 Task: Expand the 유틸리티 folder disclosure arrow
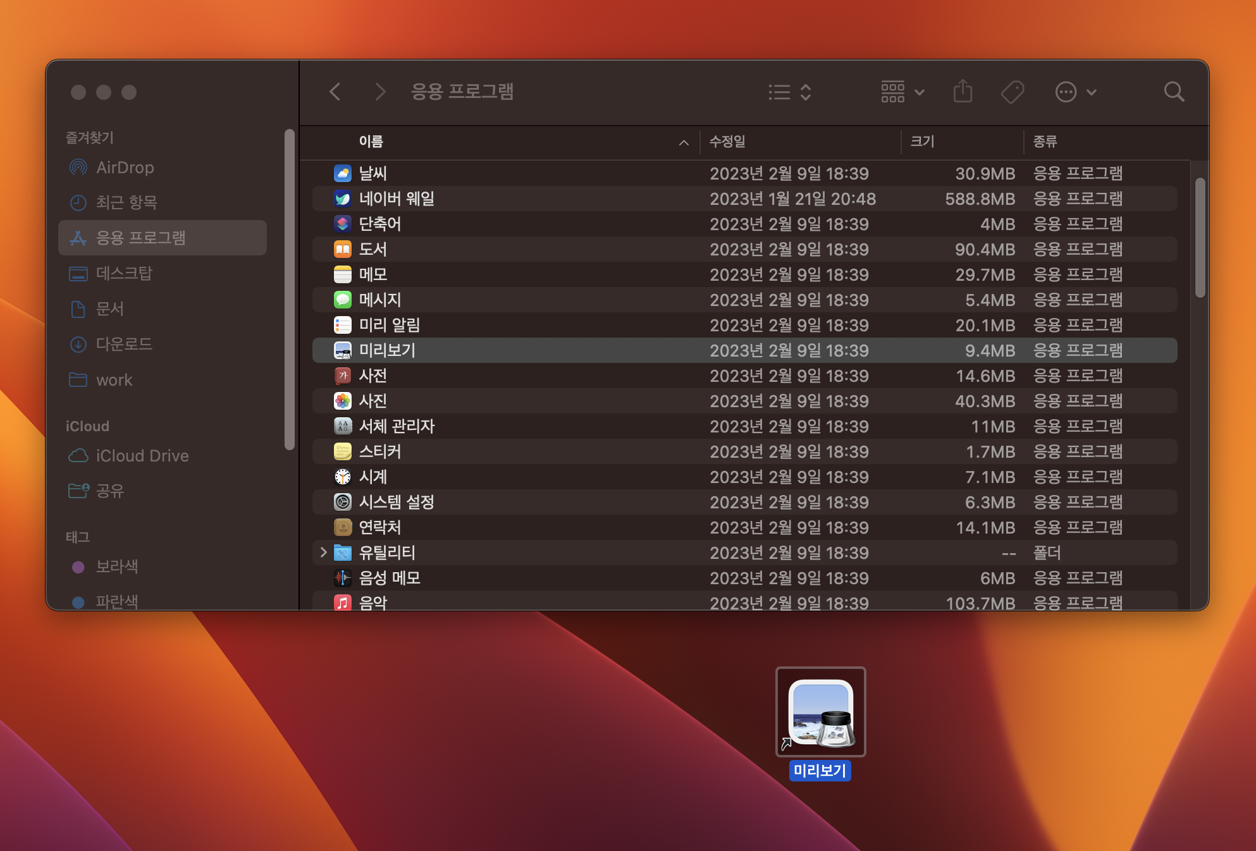pyautogui.click(x=323, y=553)
